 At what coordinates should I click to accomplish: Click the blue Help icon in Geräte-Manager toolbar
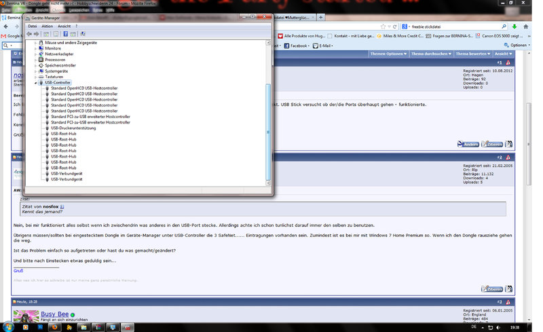(65, 34)
